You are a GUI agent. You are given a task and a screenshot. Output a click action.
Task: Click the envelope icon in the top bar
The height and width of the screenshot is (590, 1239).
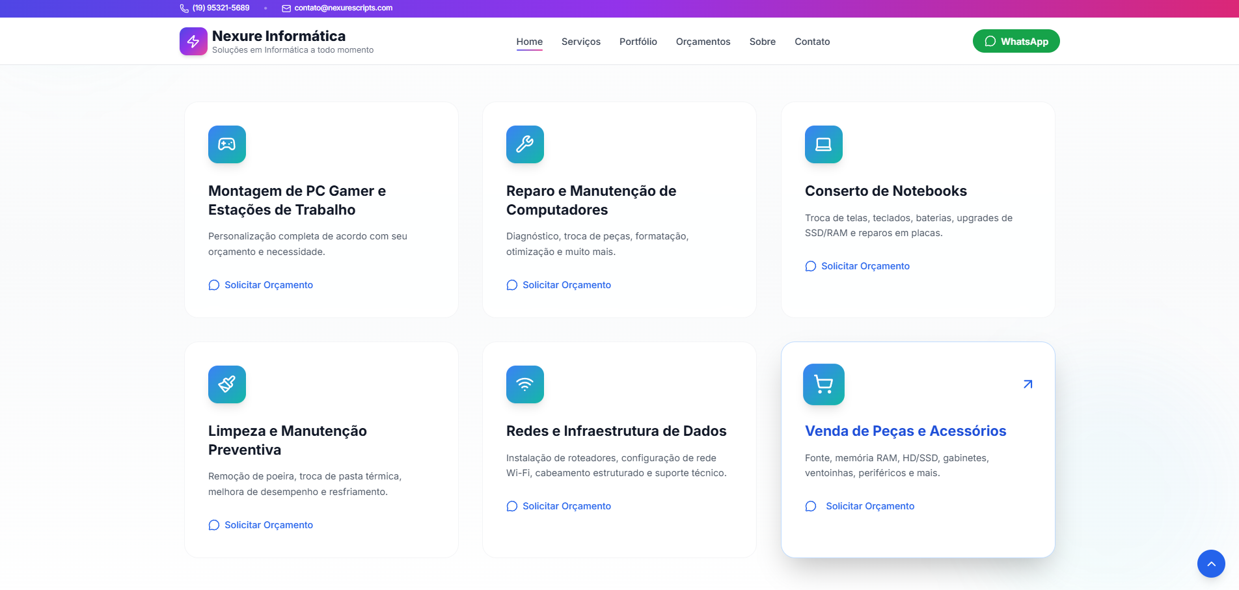pyautogui.click(x=286, y=8)
